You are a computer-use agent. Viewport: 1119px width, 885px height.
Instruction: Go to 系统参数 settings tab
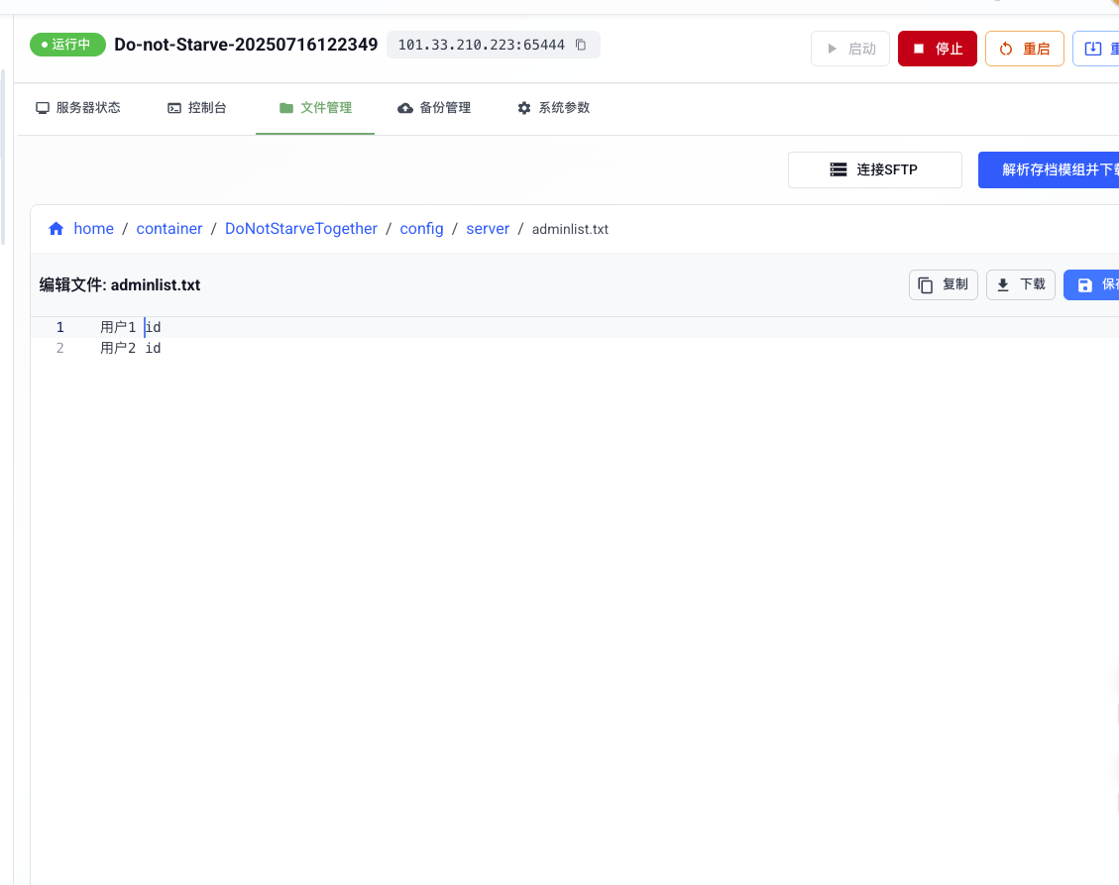point(553,108)
